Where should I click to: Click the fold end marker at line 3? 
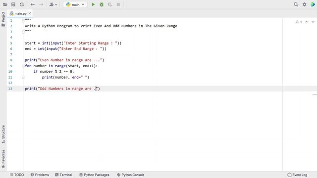23,32
